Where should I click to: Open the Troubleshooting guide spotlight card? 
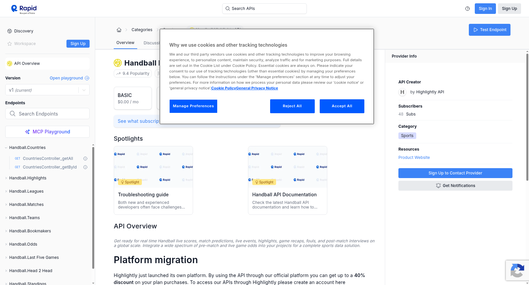(x=153, y=180)
